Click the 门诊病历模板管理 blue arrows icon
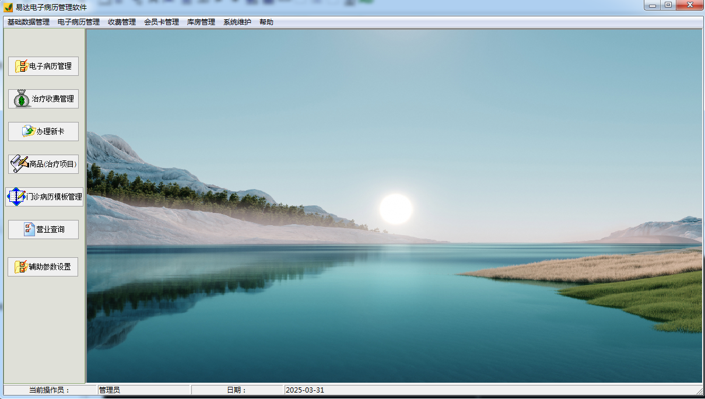This screenshot has height=399, width=705. point(16,197)
